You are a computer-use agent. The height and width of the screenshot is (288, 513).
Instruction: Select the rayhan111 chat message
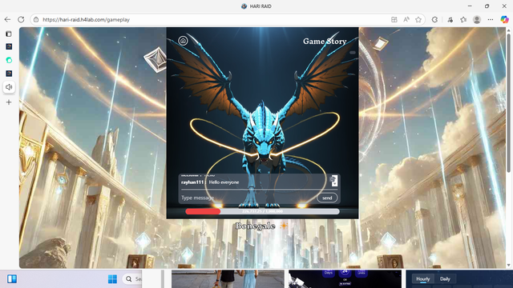pyautogui.click(x=210, y=182)
